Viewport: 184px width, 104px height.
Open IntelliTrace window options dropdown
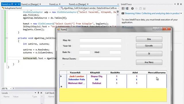[x=175, y=4]
